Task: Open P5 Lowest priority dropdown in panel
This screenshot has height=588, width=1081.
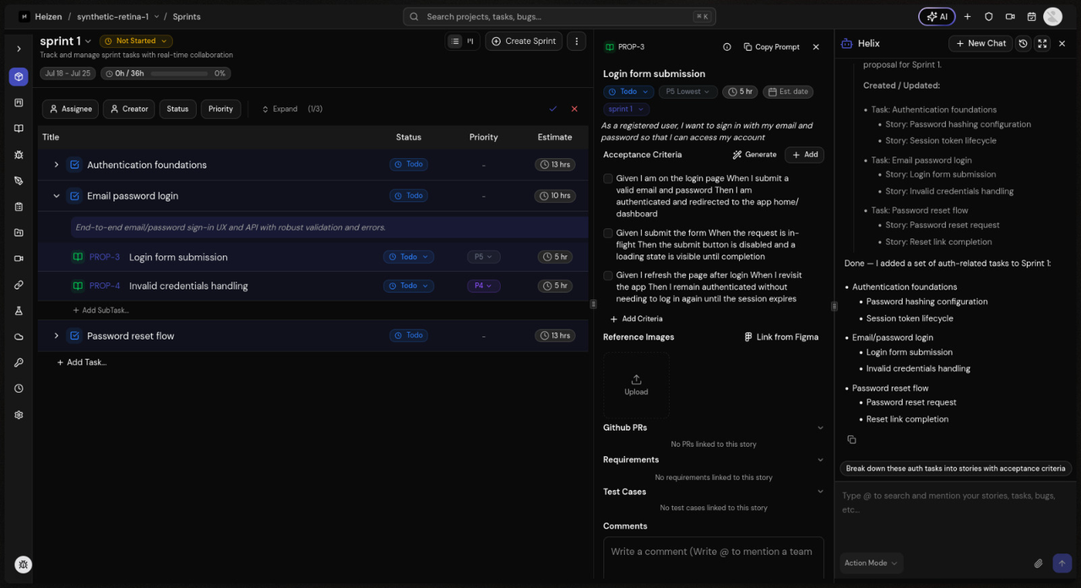Action: tap(688, 92)
